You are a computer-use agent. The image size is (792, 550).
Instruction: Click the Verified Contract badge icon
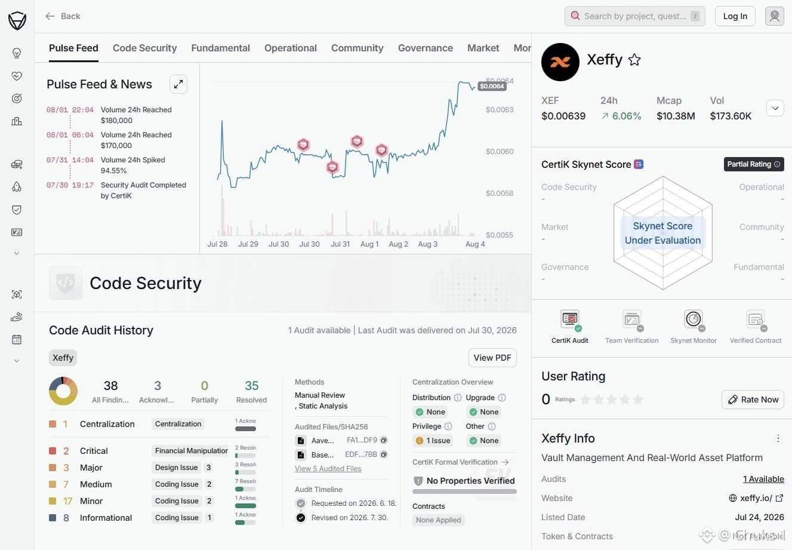click(756, 320)
